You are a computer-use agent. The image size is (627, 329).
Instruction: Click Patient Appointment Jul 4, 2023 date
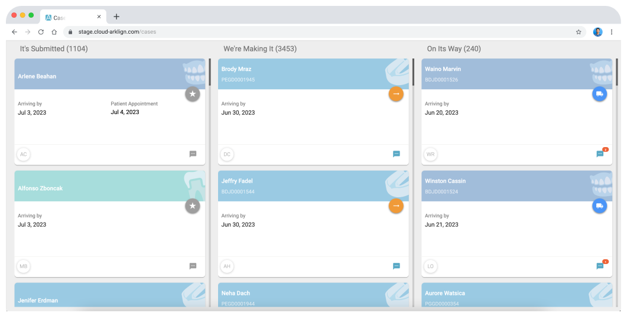point(125,112)
